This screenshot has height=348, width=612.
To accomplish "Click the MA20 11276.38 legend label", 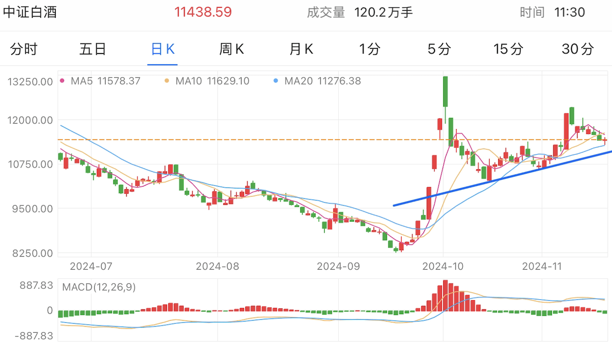I will pos(323,81).
